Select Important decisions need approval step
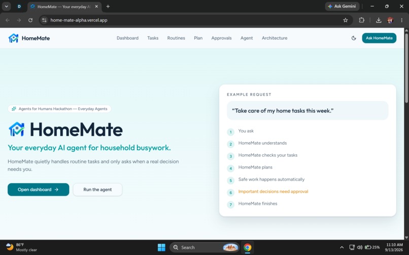409x255 pixels. click(x=273, y=192)
